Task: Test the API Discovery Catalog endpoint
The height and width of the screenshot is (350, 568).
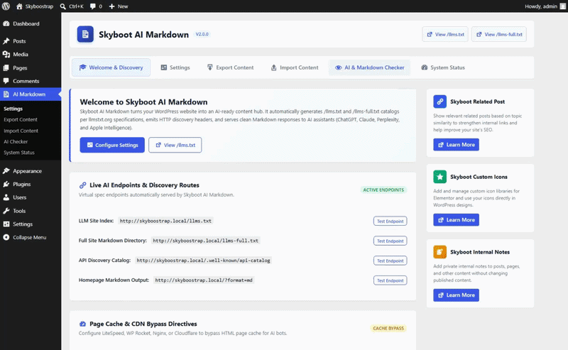Action: [x=390, y=261]
